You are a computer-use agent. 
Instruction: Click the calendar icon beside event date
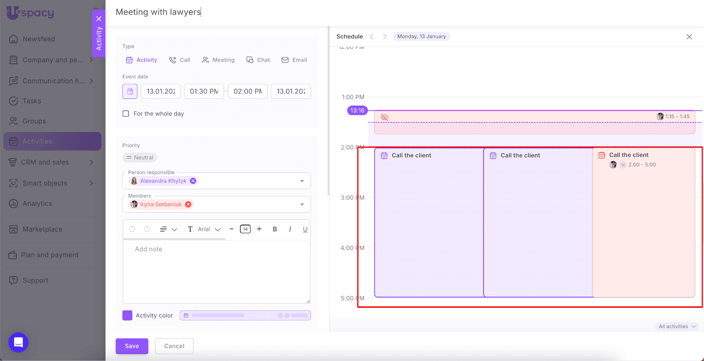pos(130,92)
